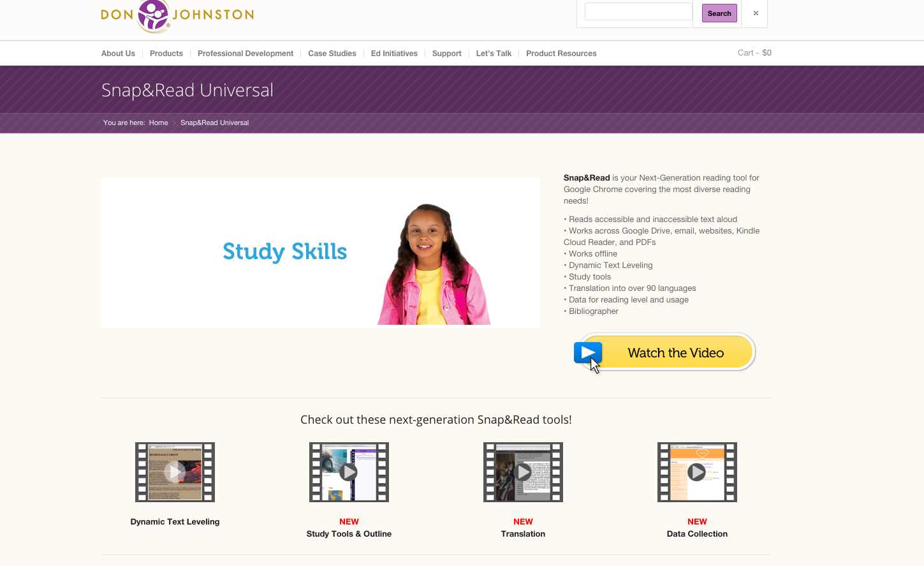The image size is (924, 566).
Task: Play the Dynamic Text Leveling video
Action: coord(175,472)
